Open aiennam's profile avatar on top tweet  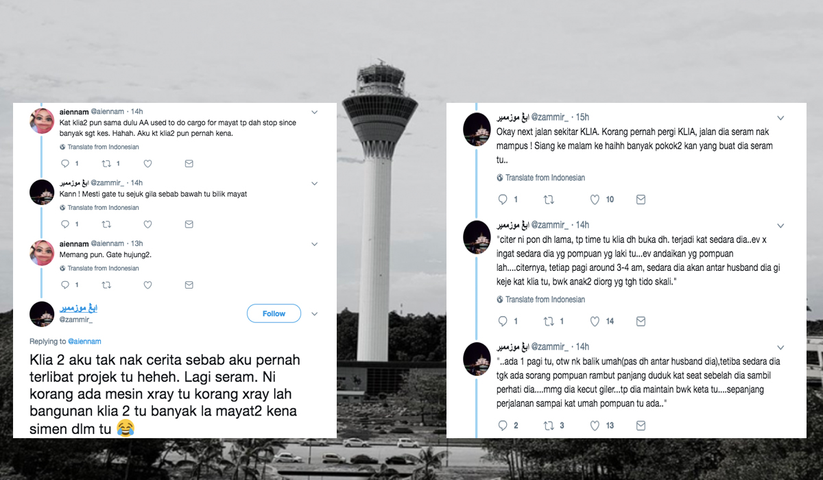(x=42, y=121)
